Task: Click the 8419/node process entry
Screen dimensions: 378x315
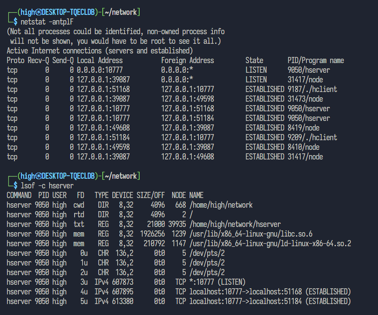Action: click(x=303, y=128)
